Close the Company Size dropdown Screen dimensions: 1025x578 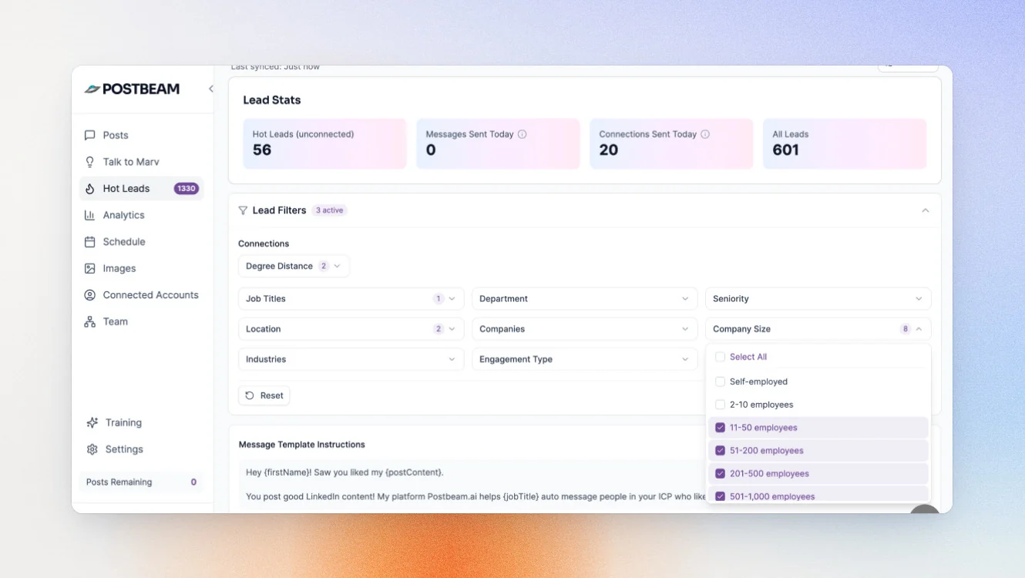coord(818,329)
